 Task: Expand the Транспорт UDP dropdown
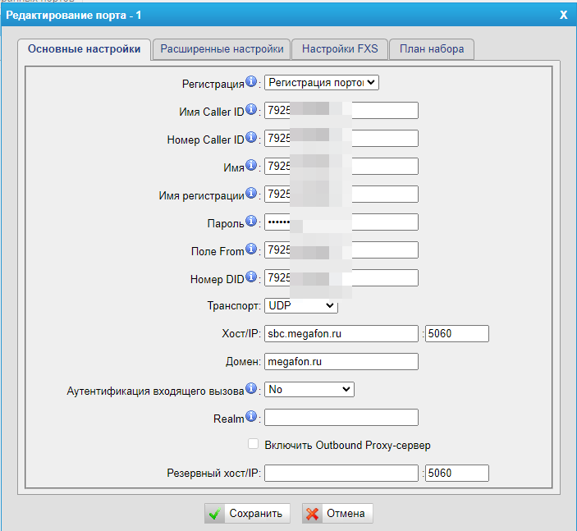[x=301, y=305]
